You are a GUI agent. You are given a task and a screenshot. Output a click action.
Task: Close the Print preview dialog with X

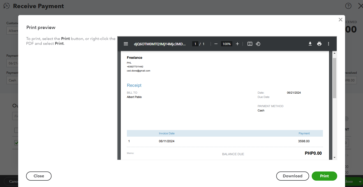(340, 20)
